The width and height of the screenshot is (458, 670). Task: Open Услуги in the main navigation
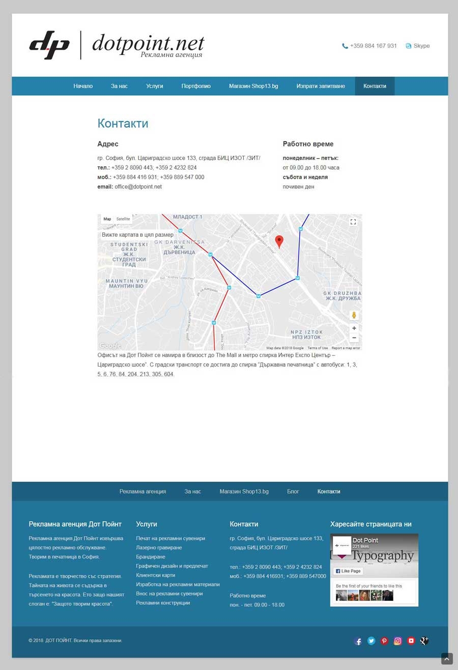click(x=155, y=86)
